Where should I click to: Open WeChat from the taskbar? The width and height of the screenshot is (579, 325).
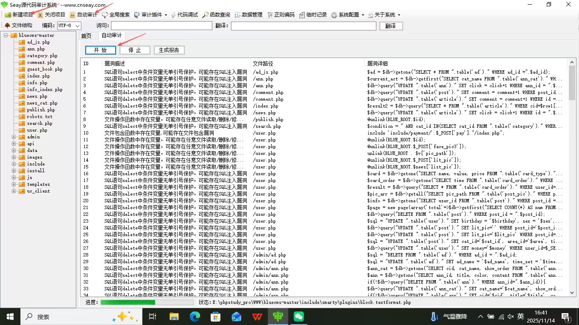pos(299,317)
